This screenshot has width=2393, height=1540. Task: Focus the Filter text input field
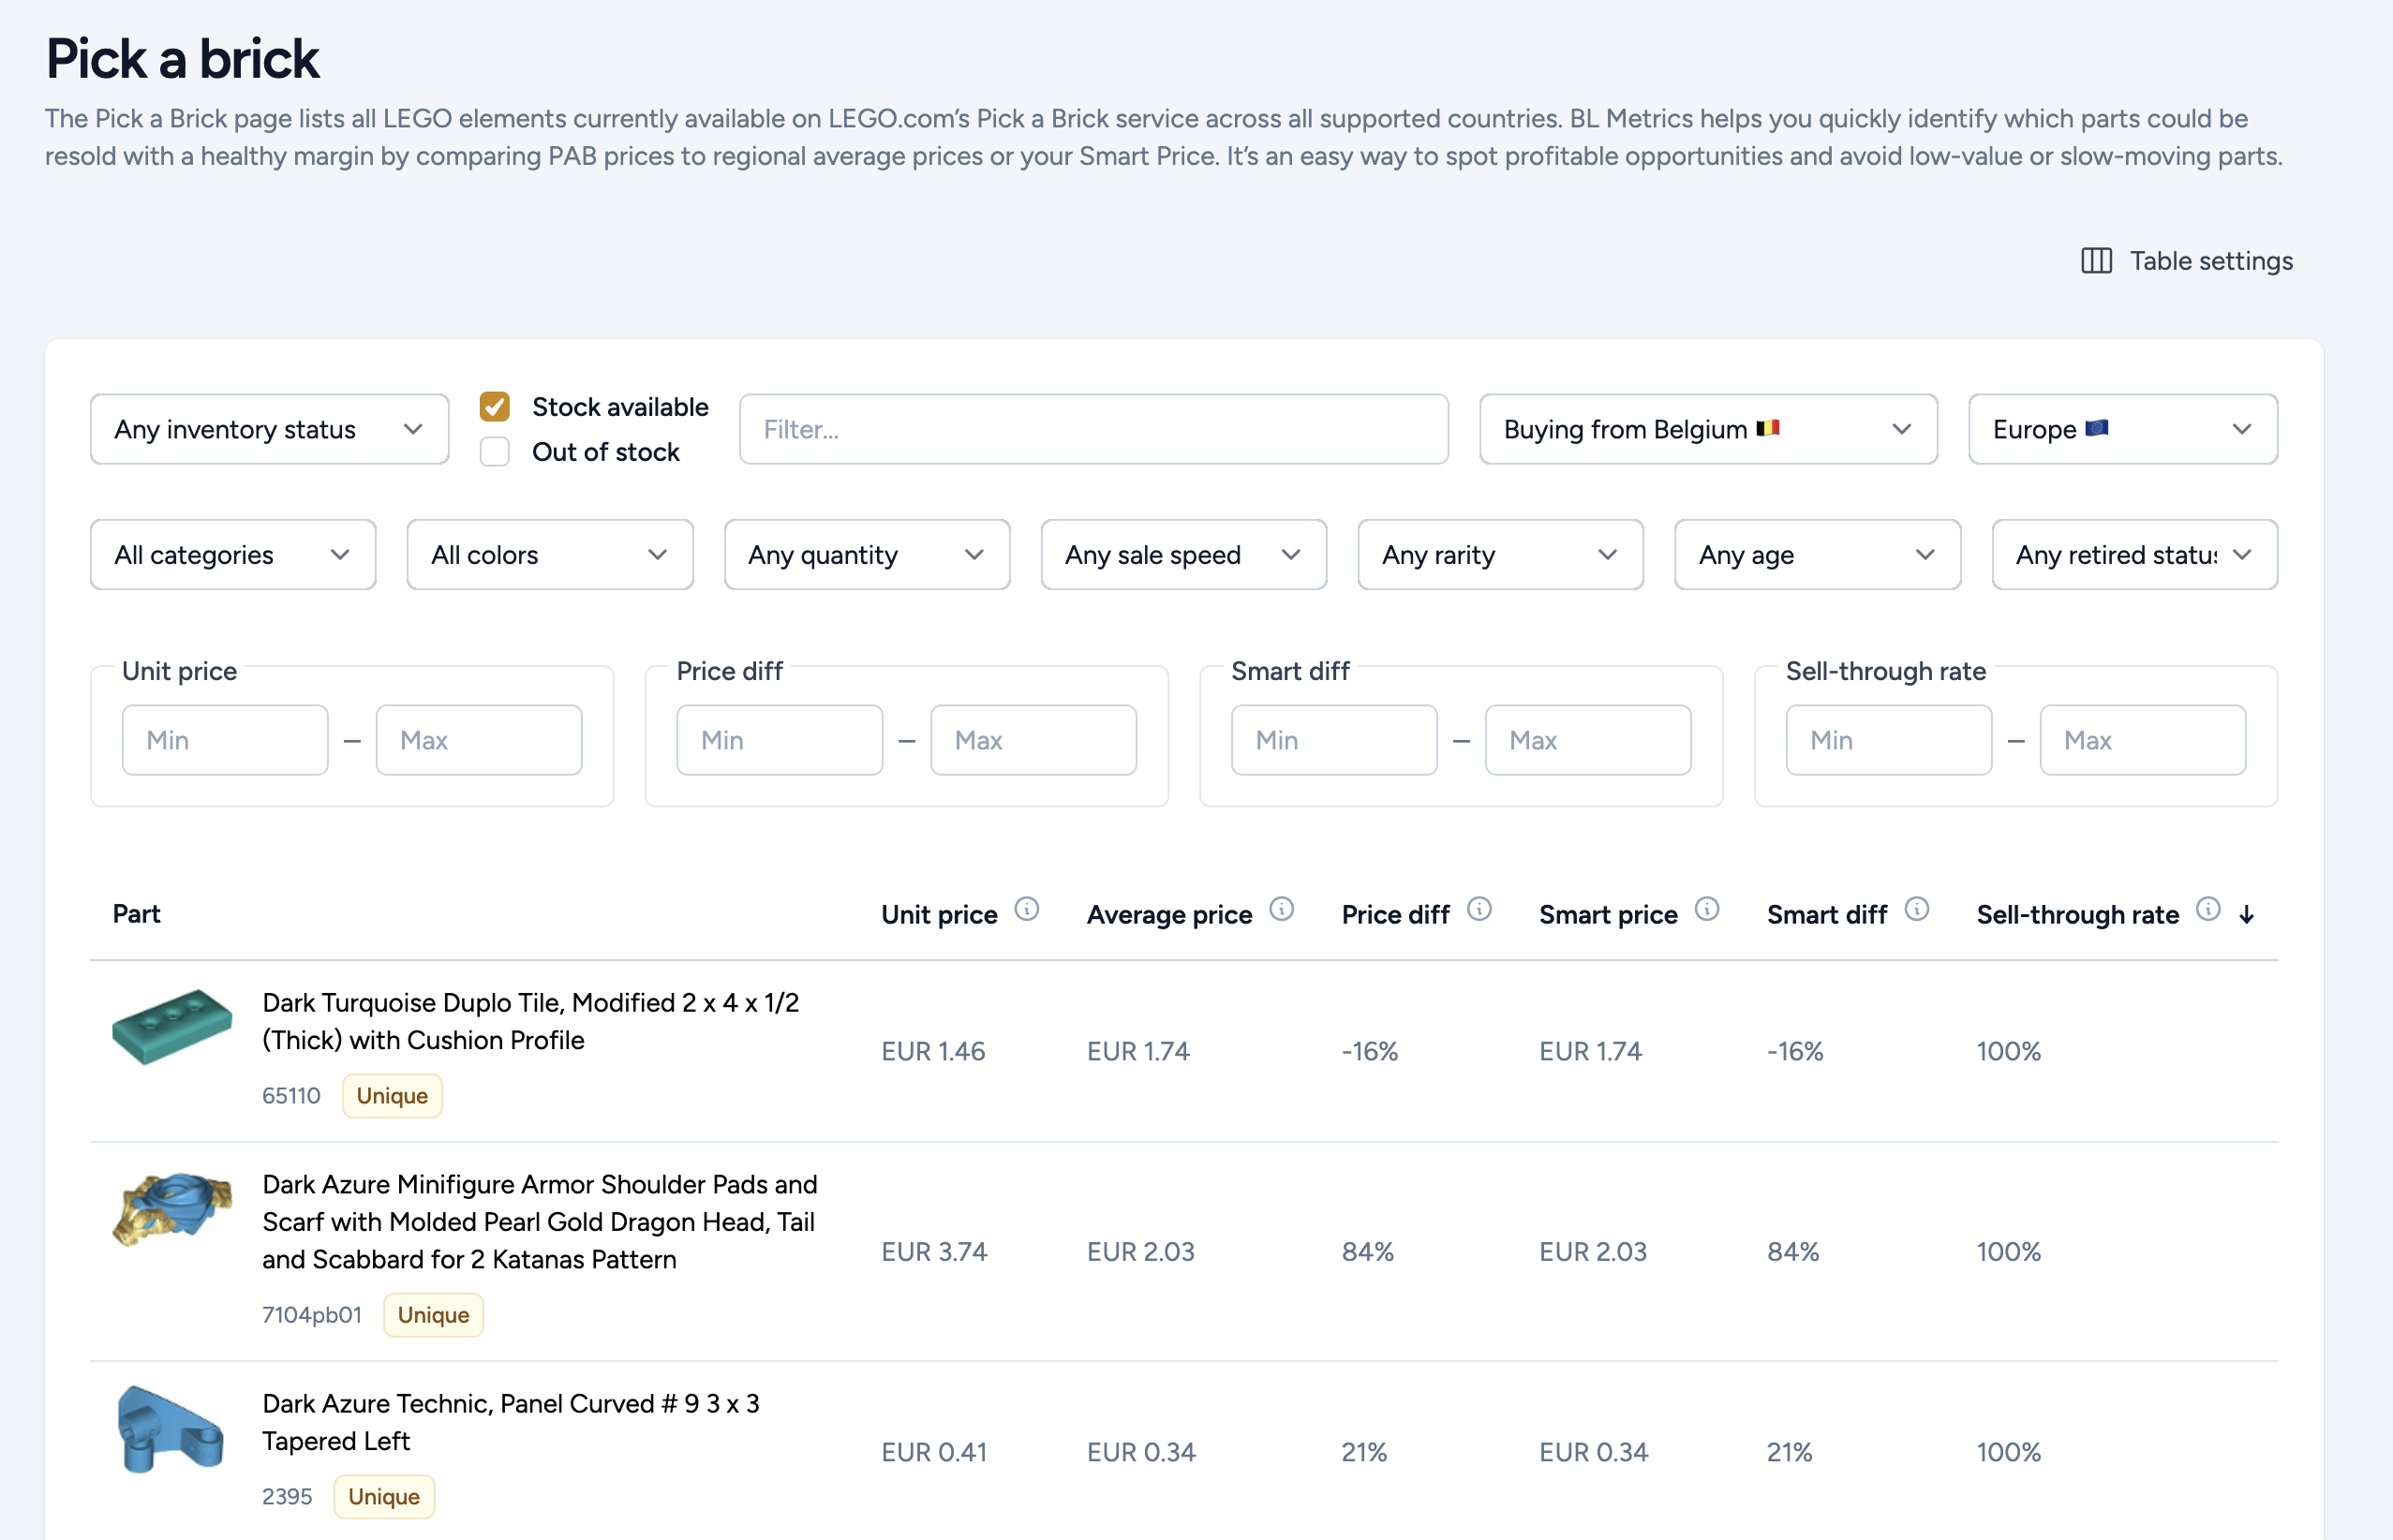pos(1093,429)
